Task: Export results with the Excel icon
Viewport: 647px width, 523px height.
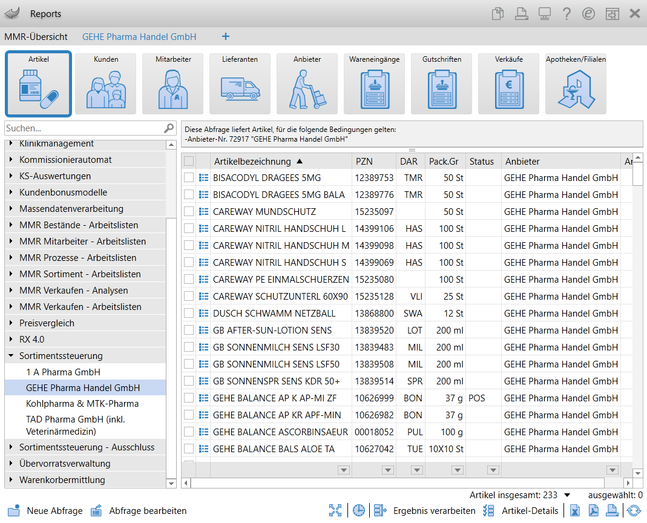Action: click(x=575, y=511)
